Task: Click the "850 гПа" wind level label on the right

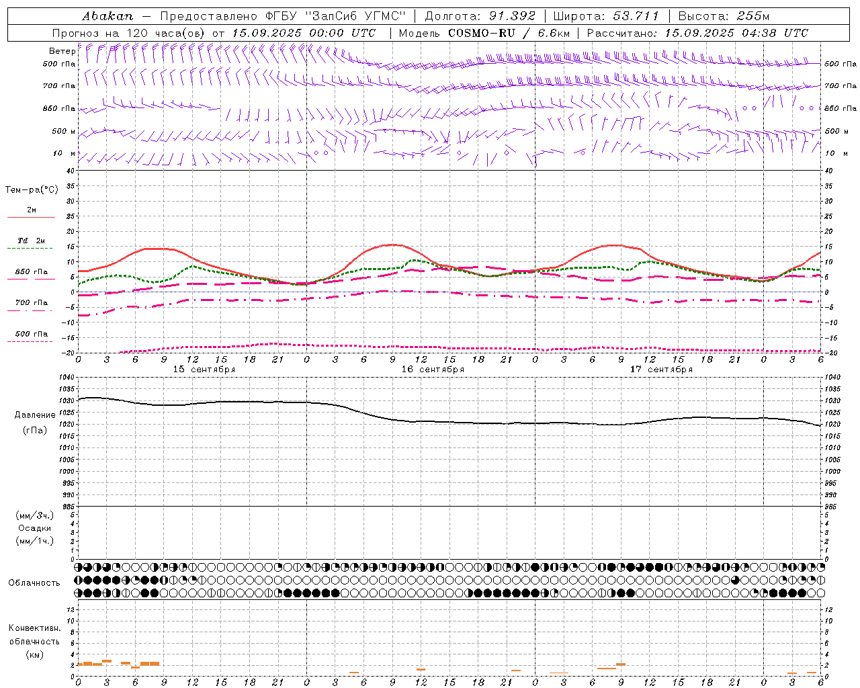Action: coord(841,108)
